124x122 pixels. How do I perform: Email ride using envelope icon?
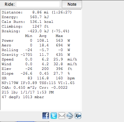click(62, 116)
